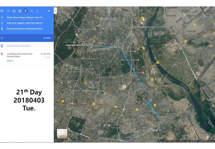
Task: Select the walking travel mode icon
Action: coord(26,10)
